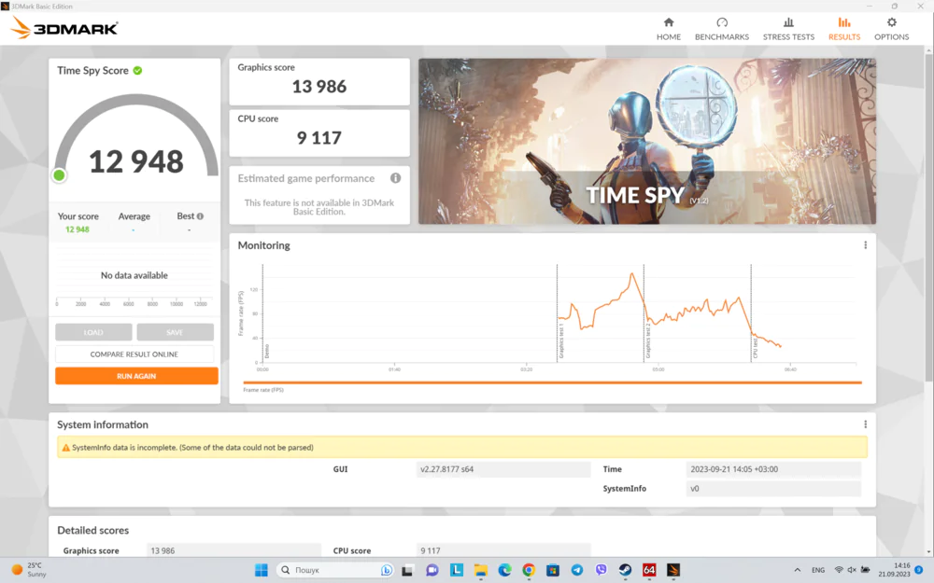Click the 3DMark taskbar icon
Image resolution: width=934 pixels, height=583 pixels.
pos(673,570)
